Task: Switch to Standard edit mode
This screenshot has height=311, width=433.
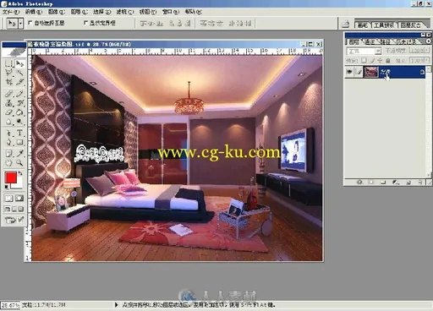Action: coord(9,199)
